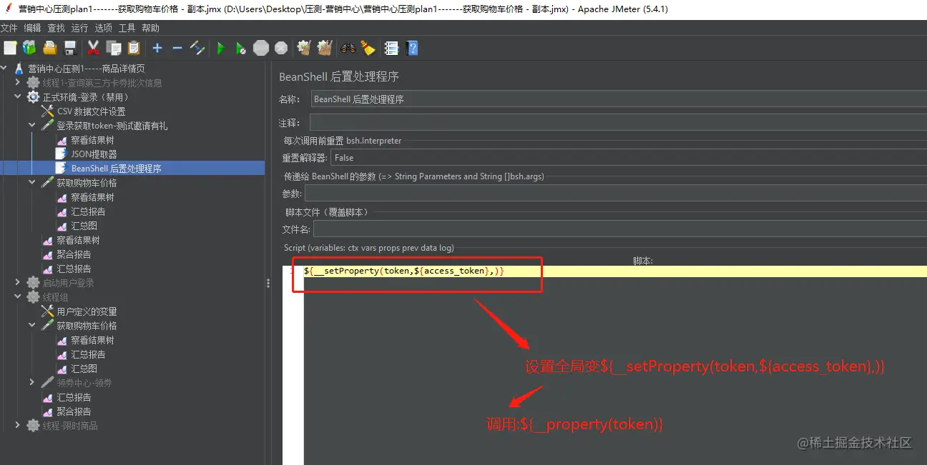
Task: Cut selected element with the scissors icon
Action: (94, 48)
